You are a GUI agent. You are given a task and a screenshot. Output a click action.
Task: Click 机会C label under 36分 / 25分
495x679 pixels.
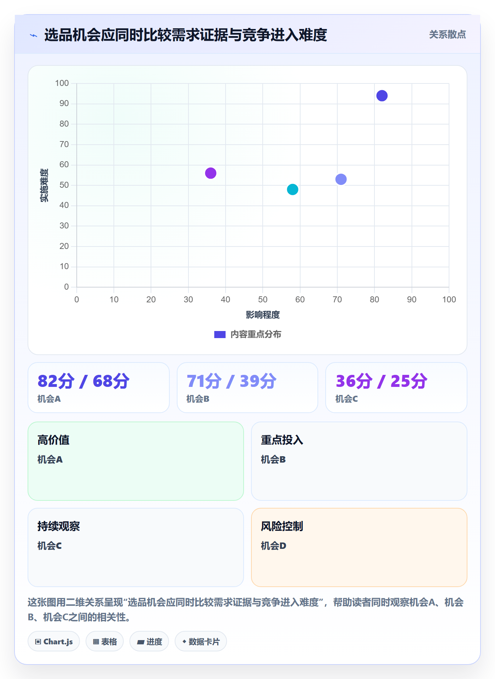pyautogui.click(x=347, y=399)
